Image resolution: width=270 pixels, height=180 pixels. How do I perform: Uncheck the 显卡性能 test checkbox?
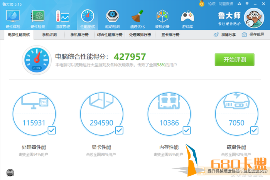coord(119,130)
